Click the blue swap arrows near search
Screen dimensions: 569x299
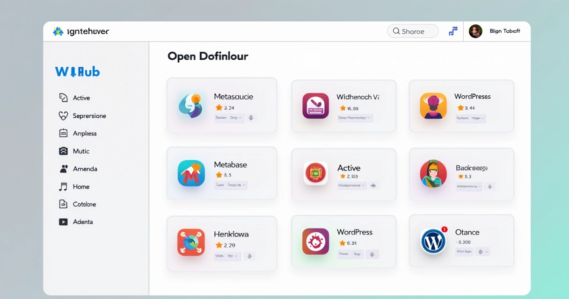452,31
